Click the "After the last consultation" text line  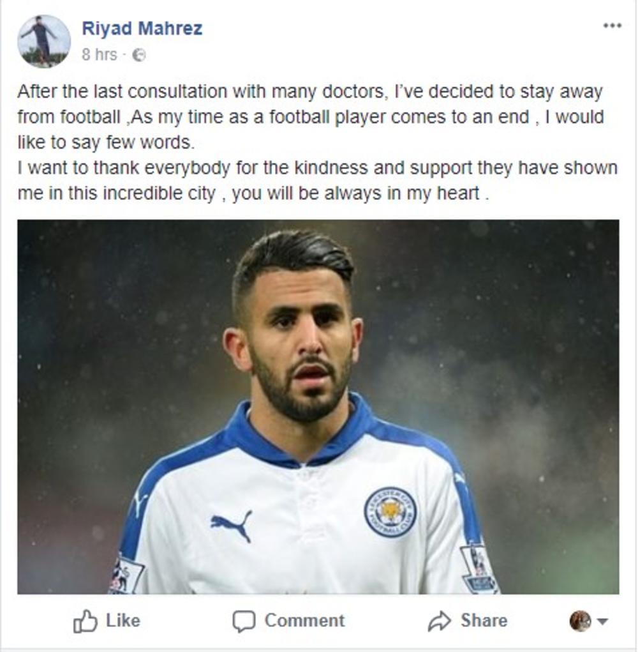[x=309, y=92]
